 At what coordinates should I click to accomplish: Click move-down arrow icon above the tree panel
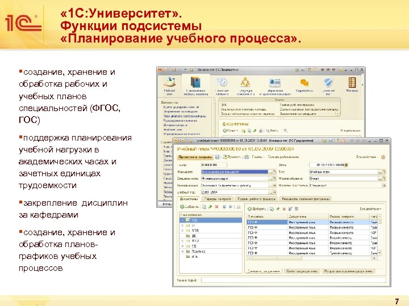(x=231, y=207)
